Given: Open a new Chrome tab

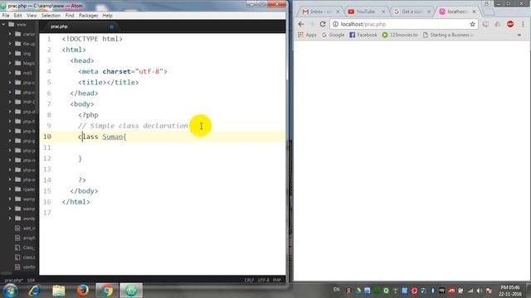Looking at the screenshot, I should pos(488,12).
